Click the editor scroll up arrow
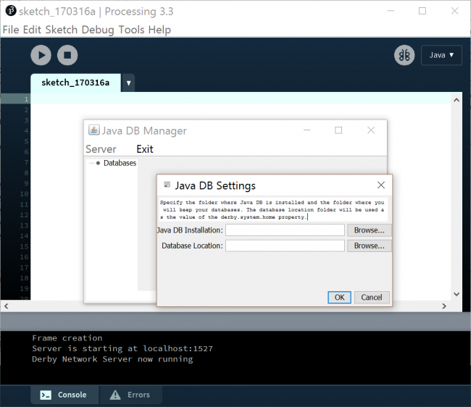 [x=457, y=100]
